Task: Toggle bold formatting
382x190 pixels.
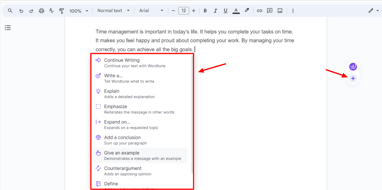Action: click(x=205, y=11)
